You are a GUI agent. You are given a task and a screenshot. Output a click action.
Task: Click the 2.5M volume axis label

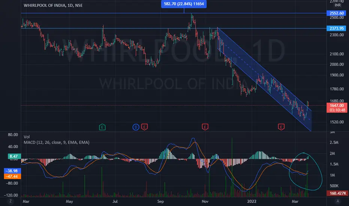334,143
